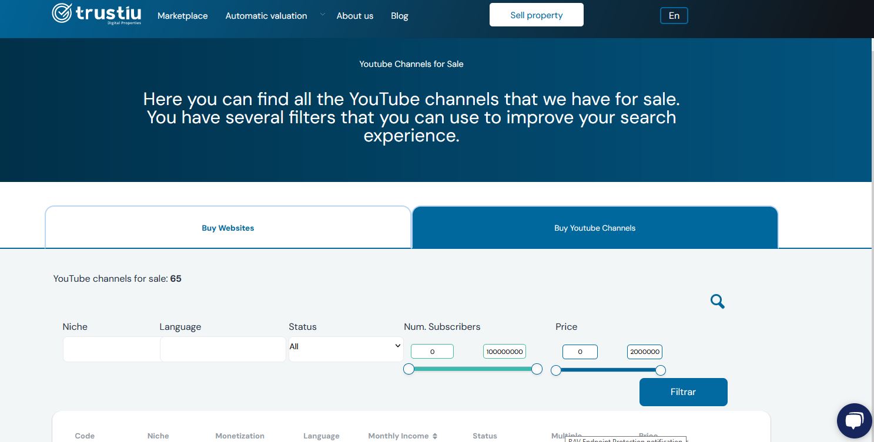Click the maximum price field 2000000
The width and height of the screenshot is (874, 442).
click(645, 352)
